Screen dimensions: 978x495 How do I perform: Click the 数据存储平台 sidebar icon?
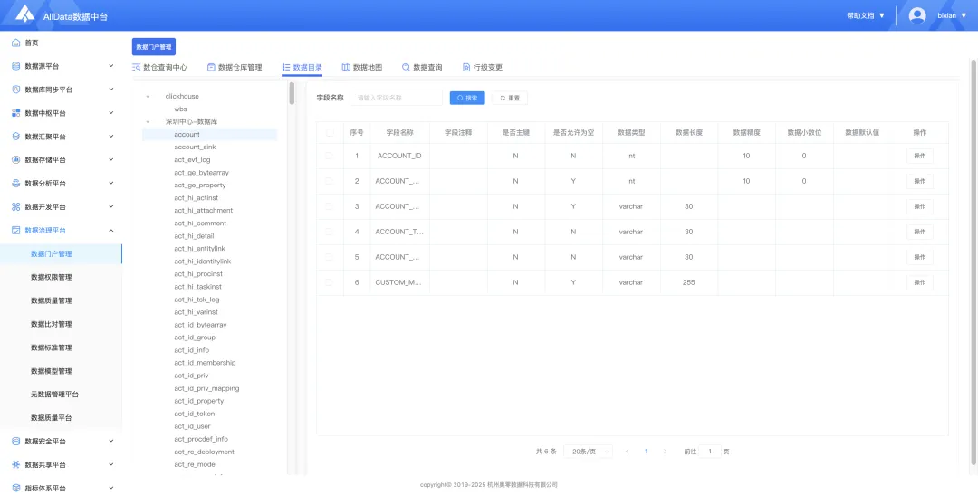pyautogui.click(x=16, y=160)
